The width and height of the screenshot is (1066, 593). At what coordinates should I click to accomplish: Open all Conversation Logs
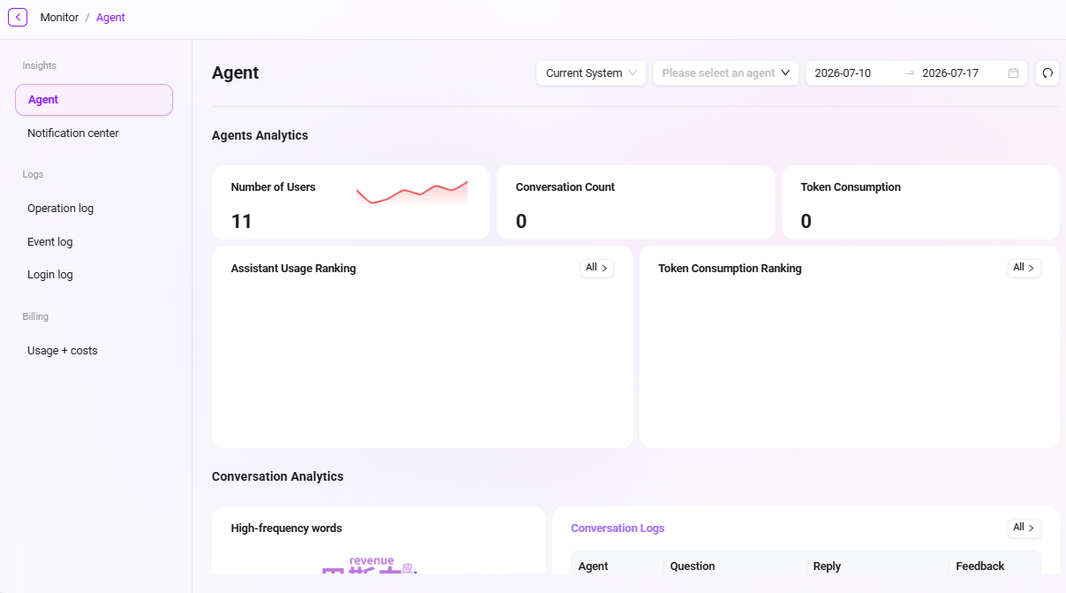pos(1024,528)
